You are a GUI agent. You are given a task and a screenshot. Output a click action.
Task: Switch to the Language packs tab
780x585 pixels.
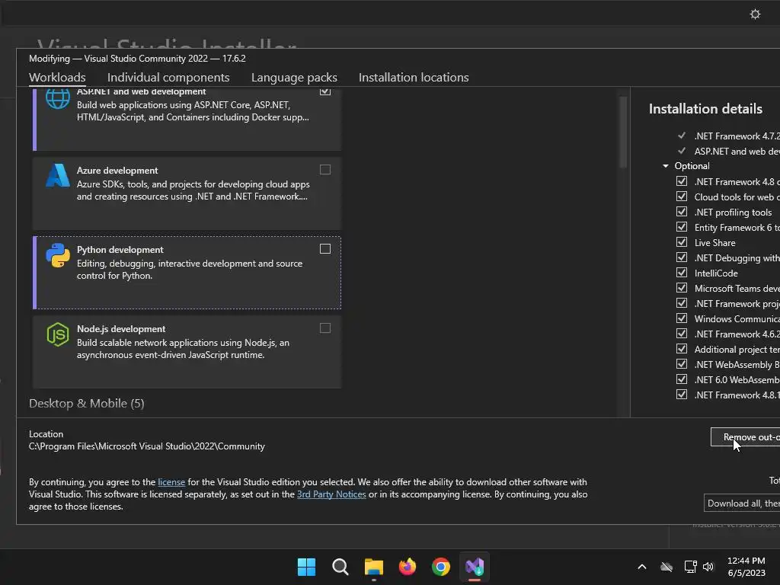tap(294, 77)
